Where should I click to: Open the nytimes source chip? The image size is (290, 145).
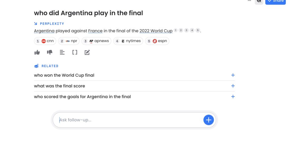tap(128, 41)
